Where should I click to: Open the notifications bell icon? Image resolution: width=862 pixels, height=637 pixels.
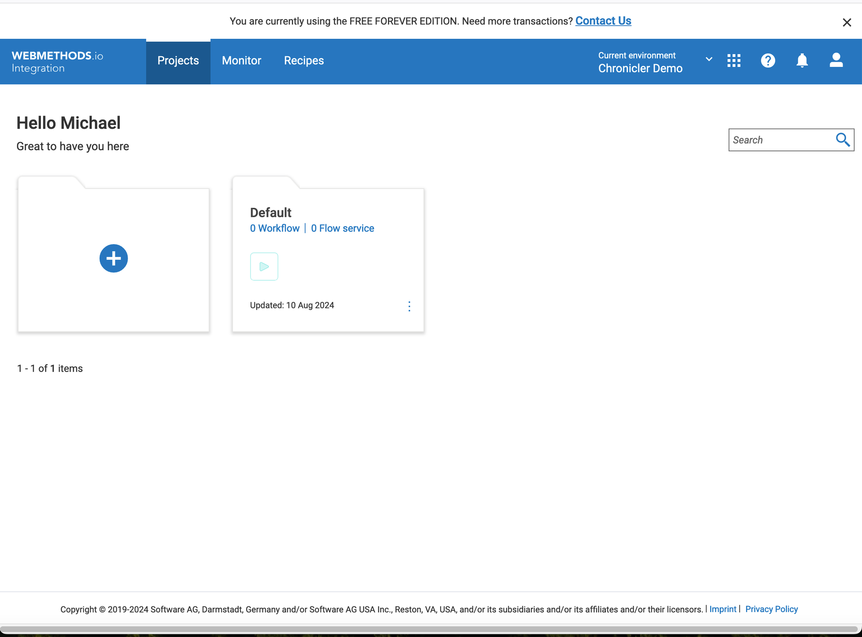(802, 61)
